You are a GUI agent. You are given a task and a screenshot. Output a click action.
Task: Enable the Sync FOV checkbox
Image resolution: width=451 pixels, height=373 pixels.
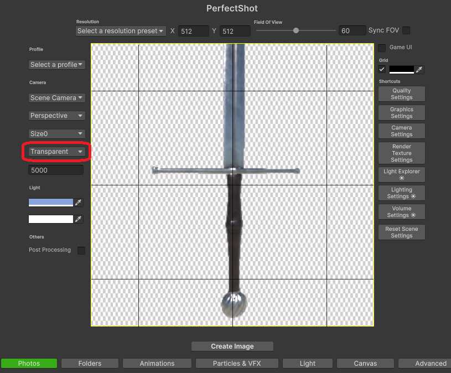406,30
